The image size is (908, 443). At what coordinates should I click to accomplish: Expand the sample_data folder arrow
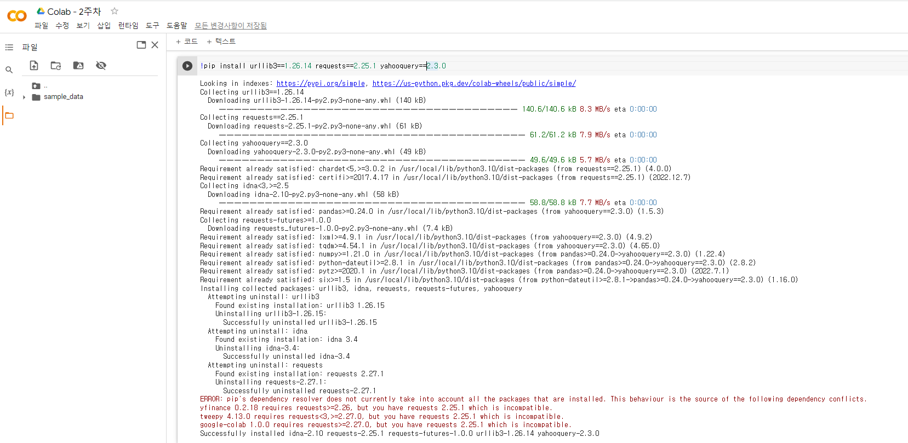(24, 97)
